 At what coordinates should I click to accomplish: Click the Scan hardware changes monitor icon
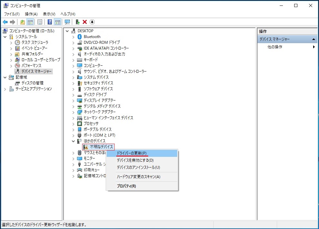coord(67,22)
